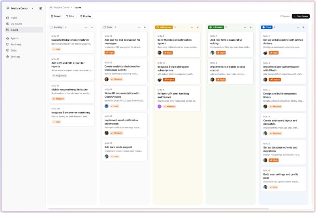This screenshot has height=213, width=316.
Task: Click assignee avatar on analytics dashboard card
Action: point(107,79)
